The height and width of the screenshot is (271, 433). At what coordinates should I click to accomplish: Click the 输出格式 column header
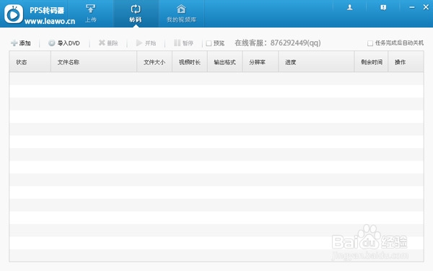[x=224, y=61]
